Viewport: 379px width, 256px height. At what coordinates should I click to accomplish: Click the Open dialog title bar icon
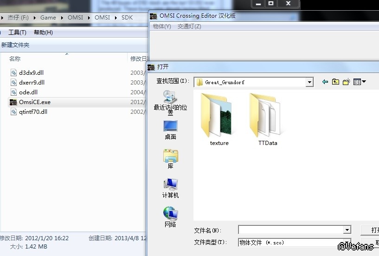151,67
